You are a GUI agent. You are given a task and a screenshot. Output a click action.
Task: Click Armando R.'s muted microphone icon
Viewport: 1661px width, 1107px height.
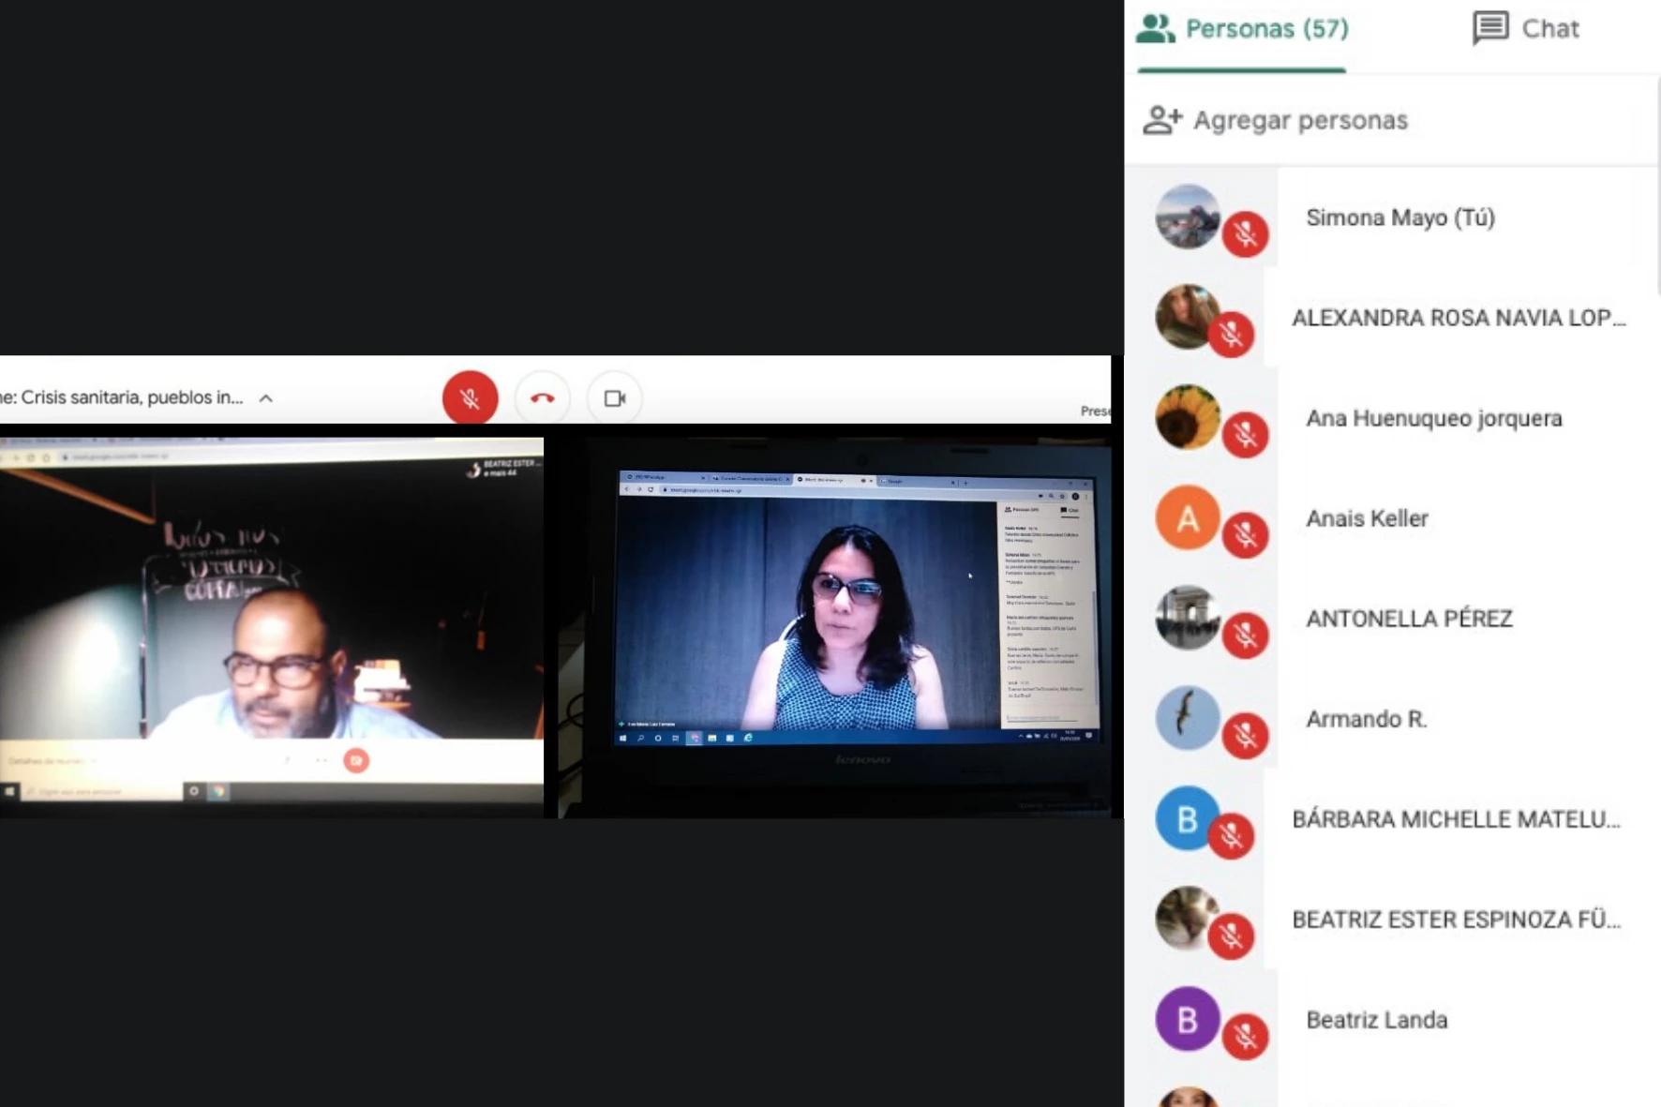coord(1245,735)
